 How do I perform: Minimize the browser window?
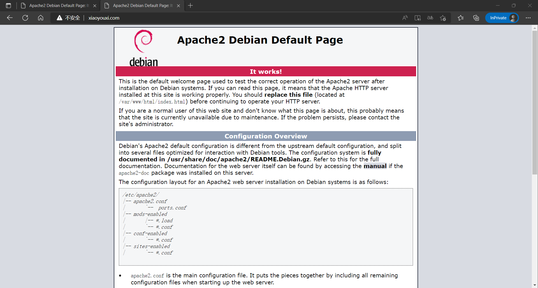click(x=498, y=6)
